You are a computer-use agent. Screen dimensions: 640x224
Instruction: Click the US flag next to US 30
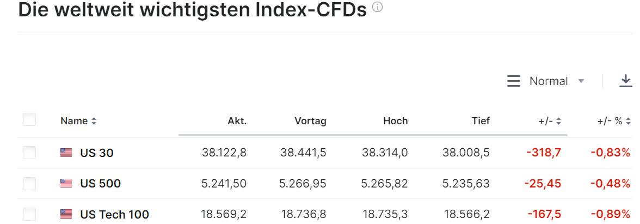click(66, 153)
